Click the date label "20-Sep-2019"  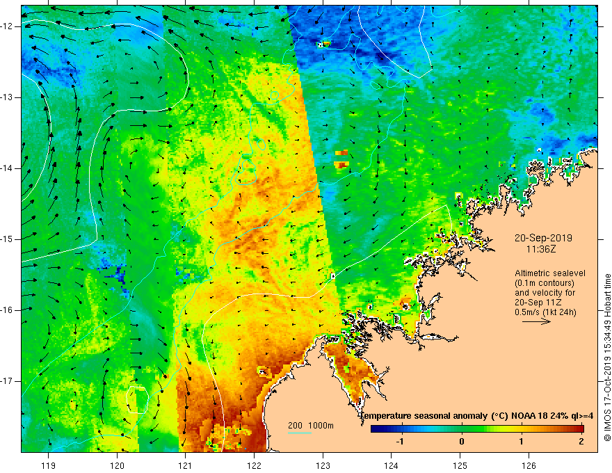point(543,238)
